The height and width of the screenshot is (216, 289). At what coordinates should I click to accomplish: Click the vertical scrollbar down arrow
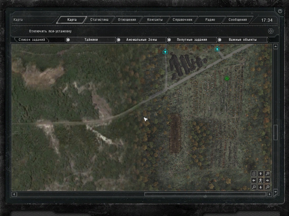(x=275, y=192)
